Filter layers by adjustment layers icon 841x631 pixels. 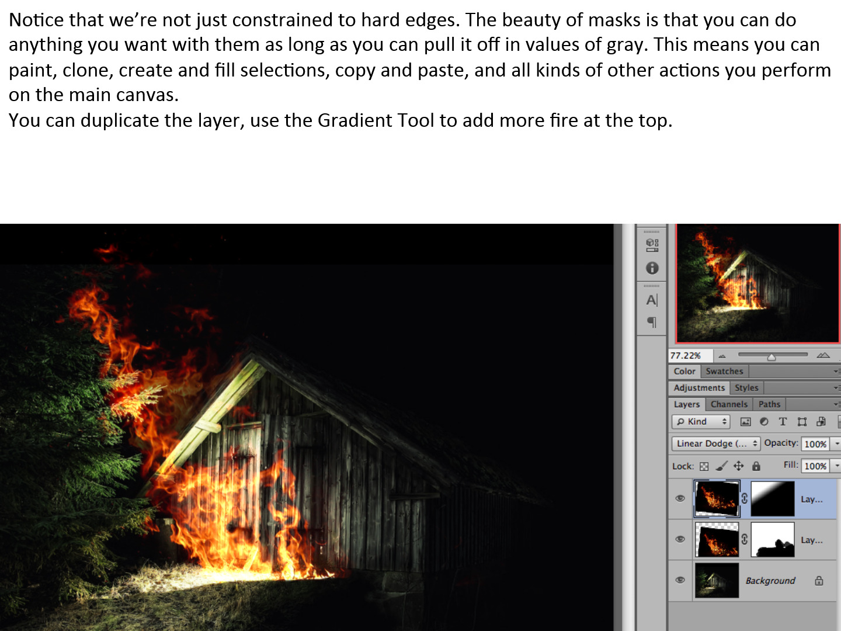pos(764,422)
